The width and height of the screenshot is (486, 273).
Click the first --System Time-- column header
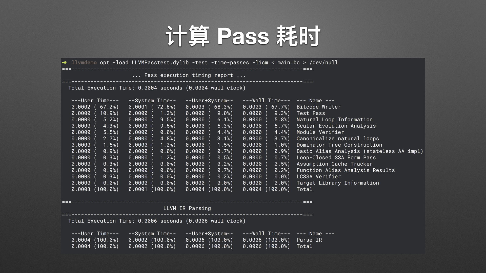tap(152, 101)
